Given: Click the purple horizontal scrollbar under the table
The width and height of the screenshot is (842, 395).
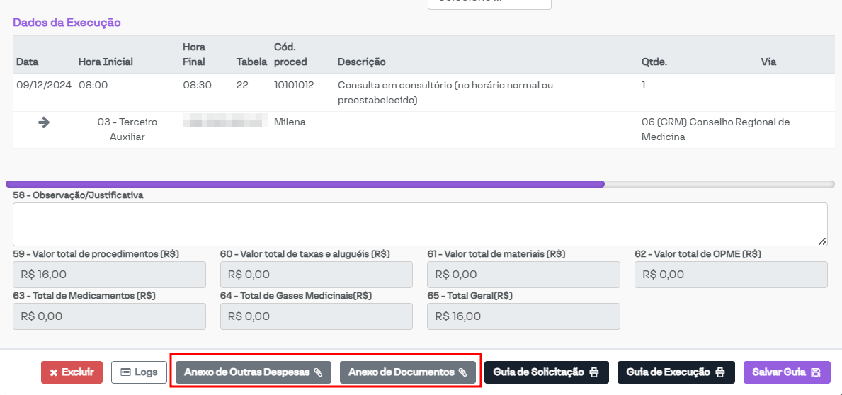Looking at the screenshot, I should pyautogui.click(x=305, y=184).
